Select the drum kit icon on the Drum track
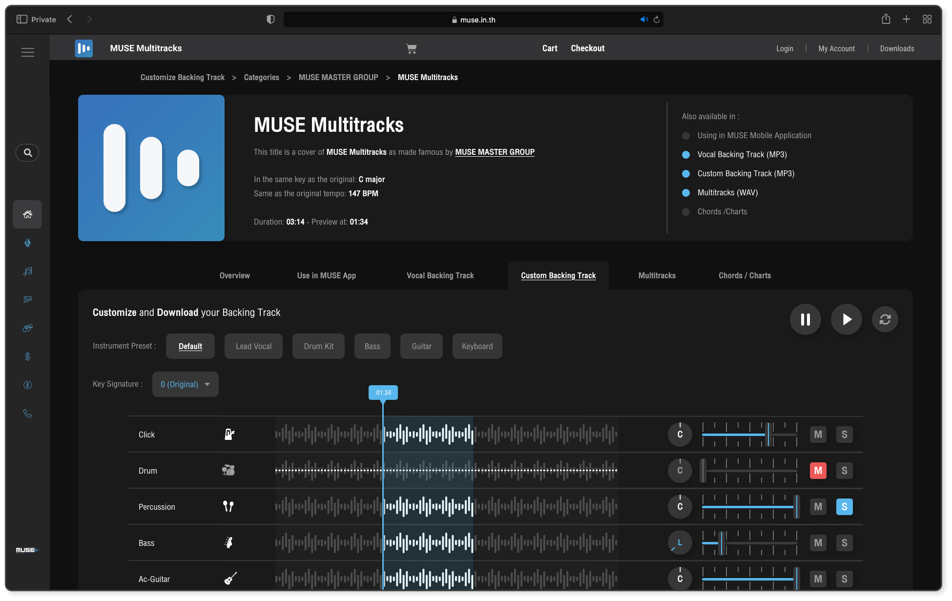 [x=228, y=470]
